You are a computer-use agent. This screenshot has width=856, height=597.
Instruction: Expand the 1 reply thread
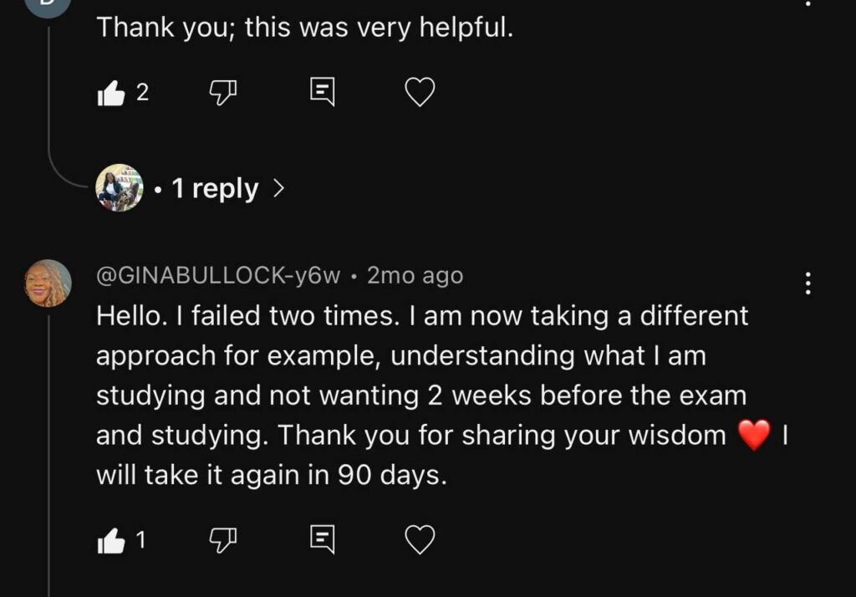pyautogui.click(x=215, y=189)
